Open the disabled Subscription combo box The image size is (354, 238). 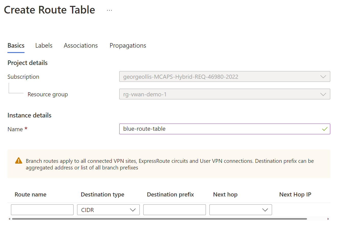225,76
